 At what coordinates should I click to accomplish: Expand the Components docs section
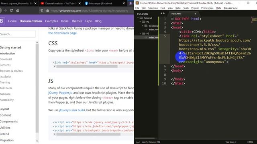click(x=9, y=122)
